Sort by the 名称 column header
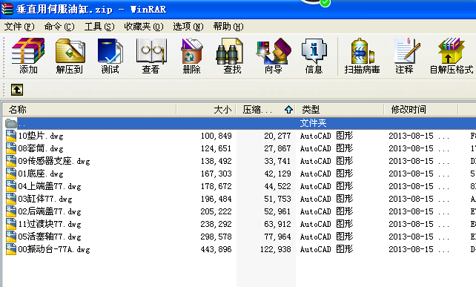 click(89, 109)
